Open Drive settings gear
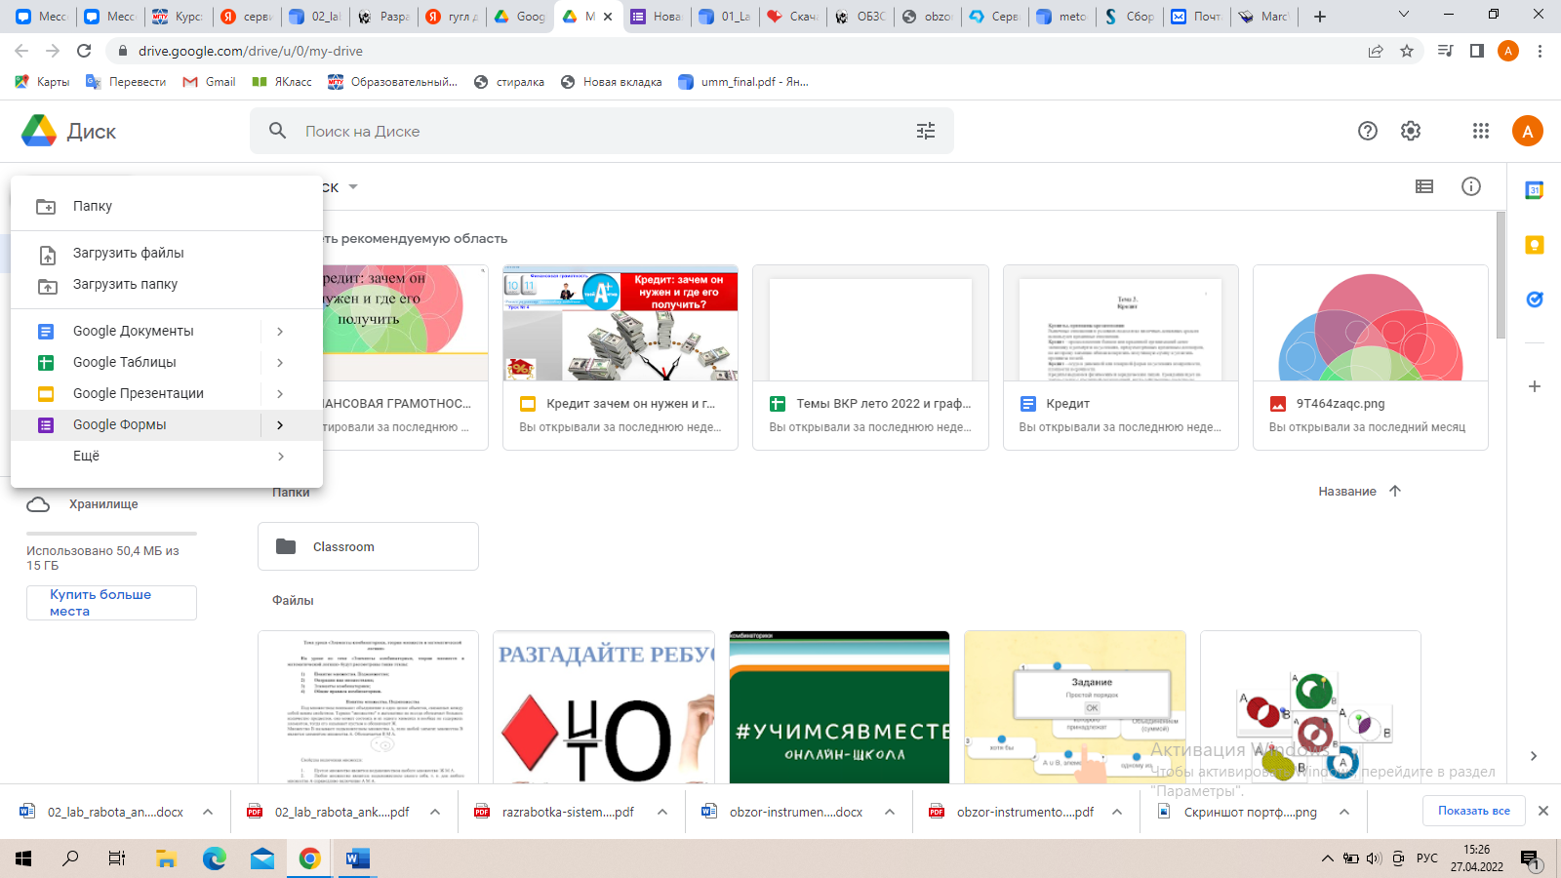Screen dimensions: 1561x878 point(1411,131)
